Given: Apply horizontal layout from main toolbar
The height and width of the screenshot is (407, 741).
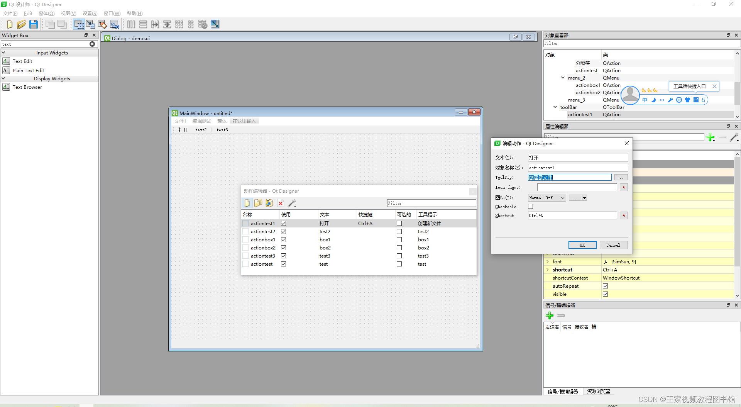Looking at the screenshot, I should point(131,24).
